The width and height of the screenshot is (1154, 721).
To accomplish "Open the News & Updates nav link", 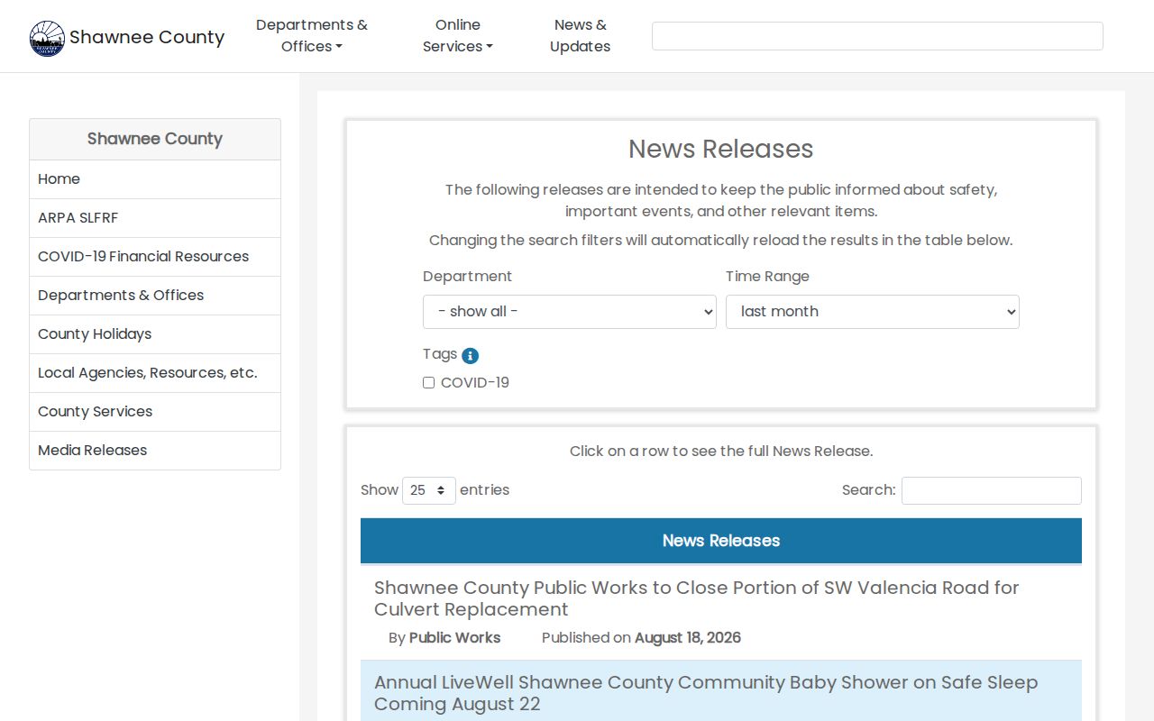I will point(580,36).
